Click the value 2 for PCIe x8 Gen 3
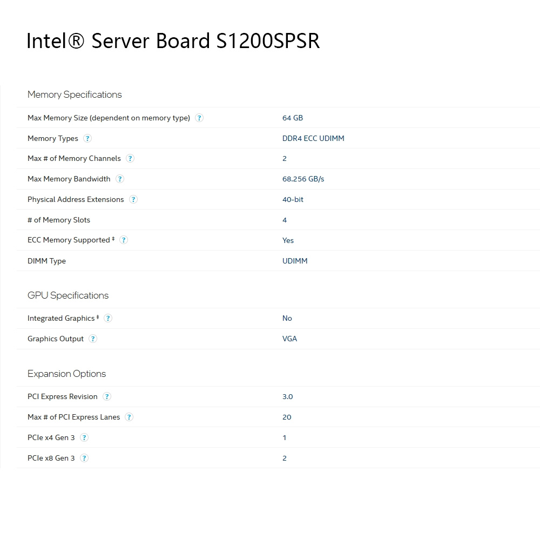The height and width of the screenshot is (540, 540). click(x=285, y=458)
